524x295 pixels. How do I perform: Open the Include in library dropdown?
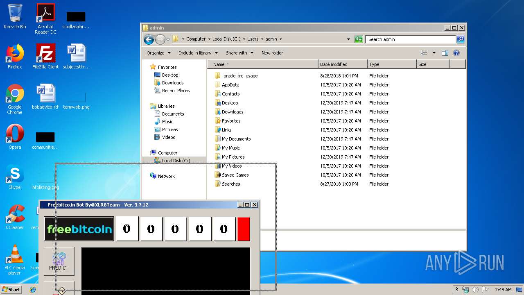click(x=198, y=53)
